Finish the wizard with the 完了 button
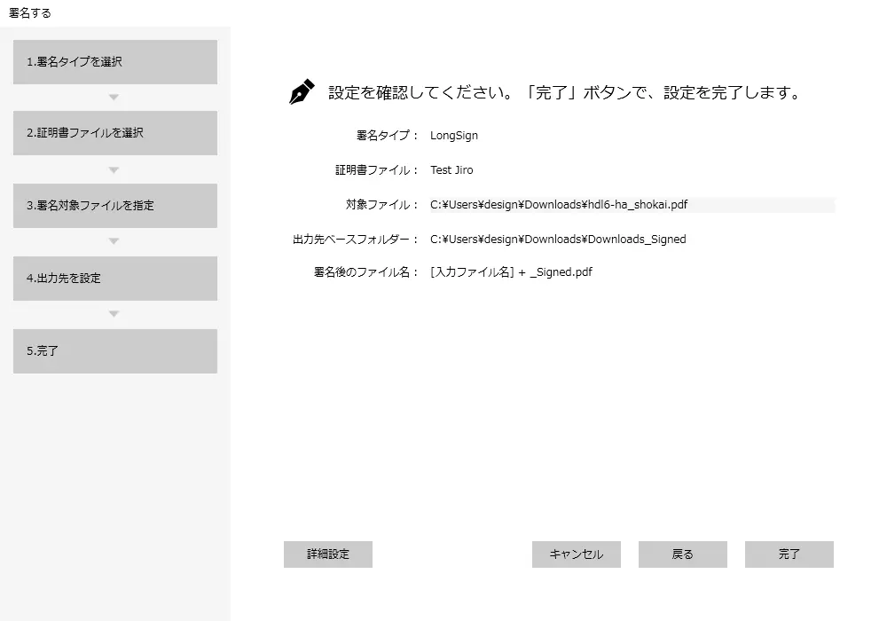Screen dimensions: 887x621 tap(789, 554)
